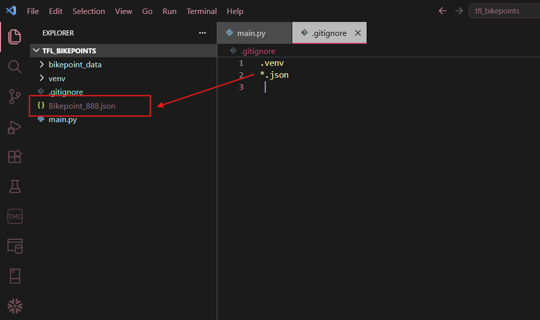Click the tfl_bikepoints command center search box

tap(504, 11)
